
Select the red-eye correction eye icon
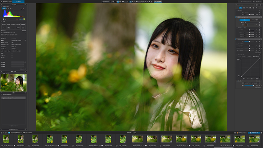(x=150, y=2)
